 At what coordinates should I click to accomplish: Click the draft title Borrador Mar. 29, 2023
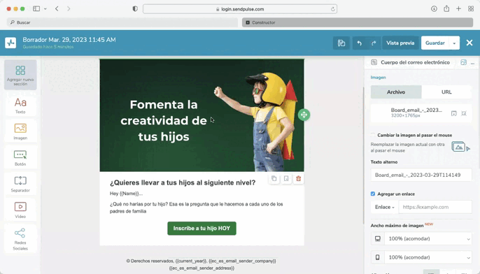coord(69,40)
